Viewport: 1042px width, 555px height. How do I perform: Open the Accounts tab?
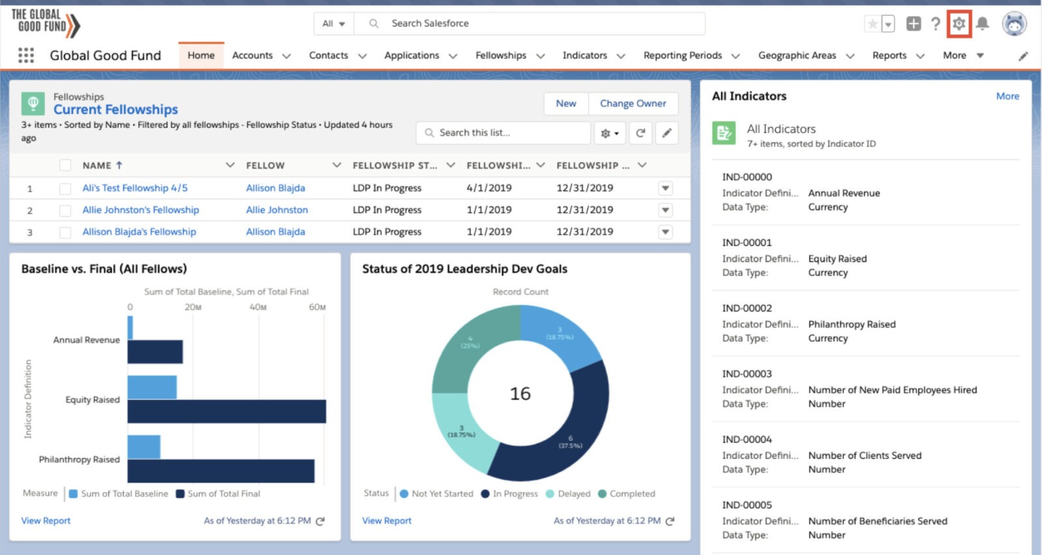click(253, 55)
